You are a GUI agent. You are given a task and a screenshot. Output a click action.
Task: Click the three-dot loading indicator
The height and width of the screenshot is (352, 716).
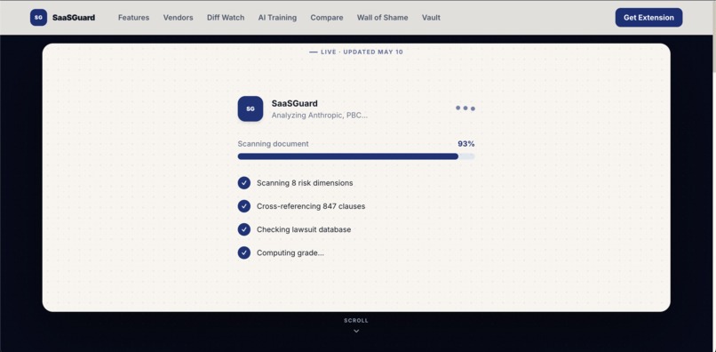click(465, 108)
